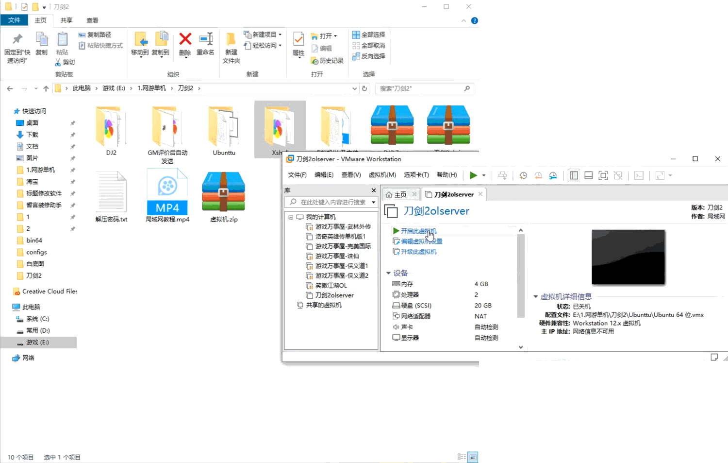The height and width of the screenshot is (463, 728).
Task: Open the power options arrow next to play icon
Action: click(484, 175)
